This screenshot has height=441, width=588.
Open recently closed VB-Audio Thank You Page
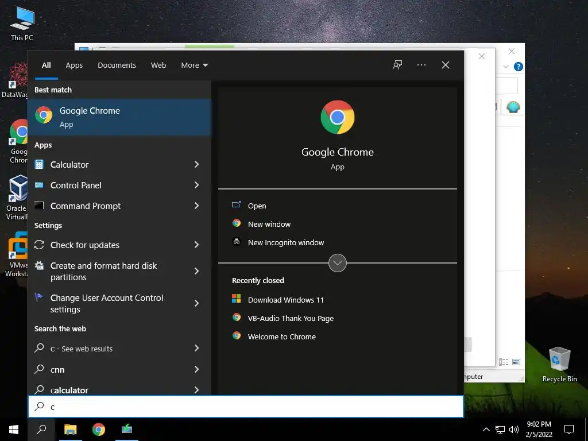point(291,318)
